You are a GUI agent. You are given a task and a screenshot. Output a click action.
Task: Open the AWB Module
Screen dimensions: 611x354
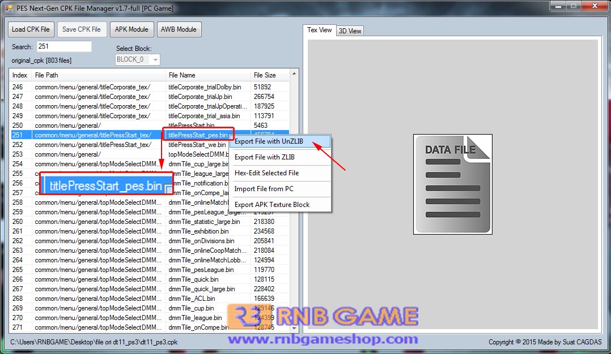pos(179,29)
